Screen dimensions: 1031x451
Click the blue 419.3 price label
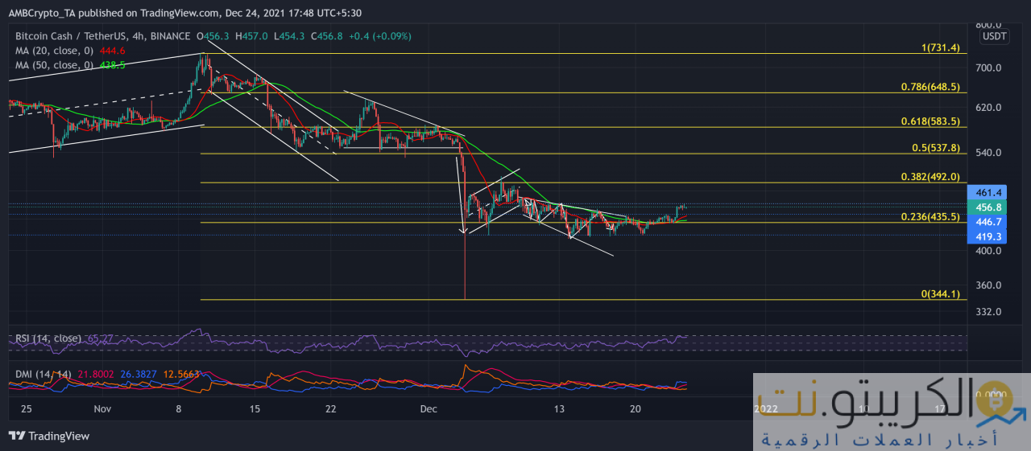[x=988, y=236]
